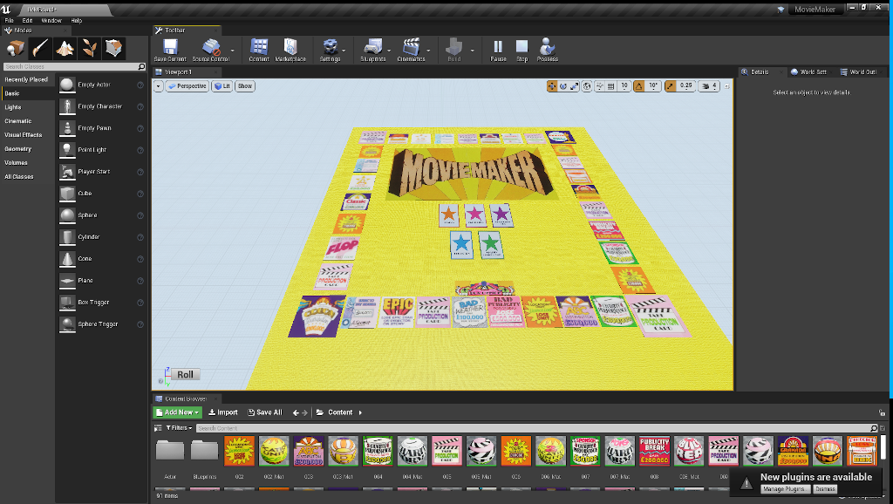Image resolution: width=893 pixels, height=504 pixels.
Task: Expand the Add New dropdown button
Action: pyautogui.click(x=178, y=412)
